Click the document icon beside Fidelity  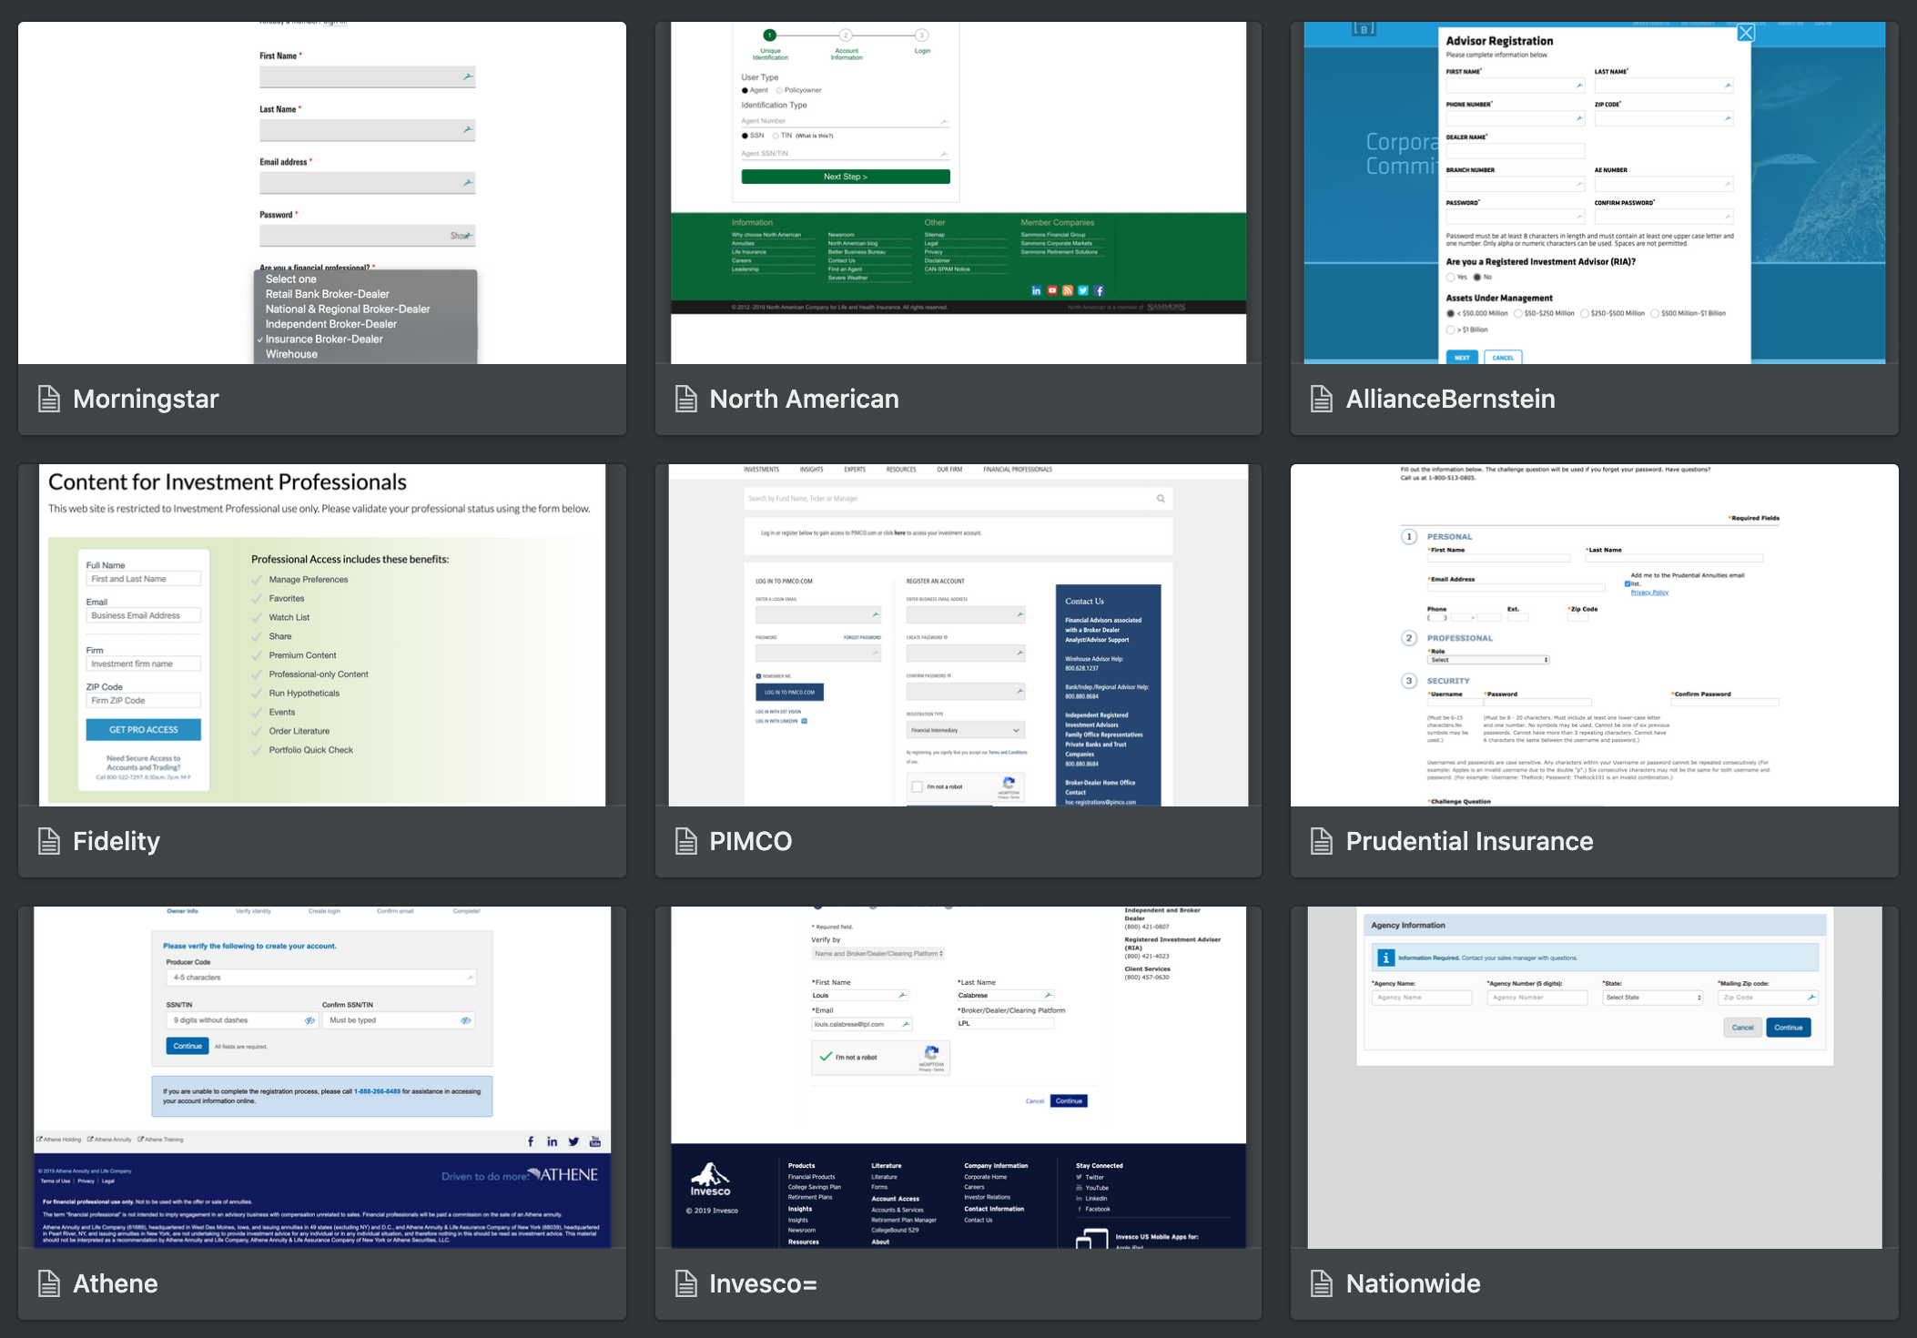pyautogui.click(x=49, y=841)
